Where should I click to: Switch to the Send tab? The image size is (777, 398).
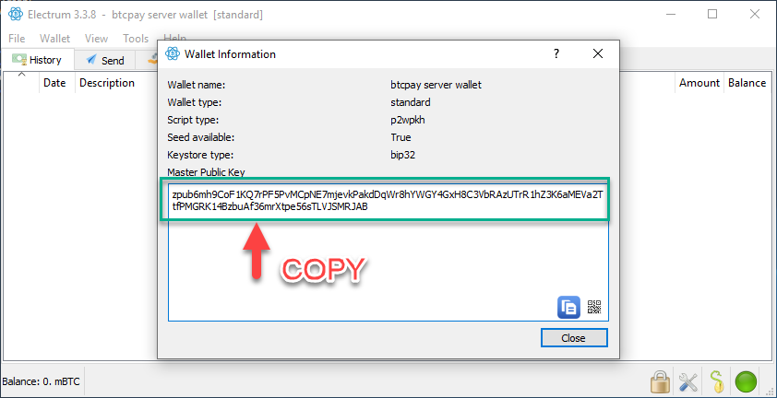click(104, 60)
